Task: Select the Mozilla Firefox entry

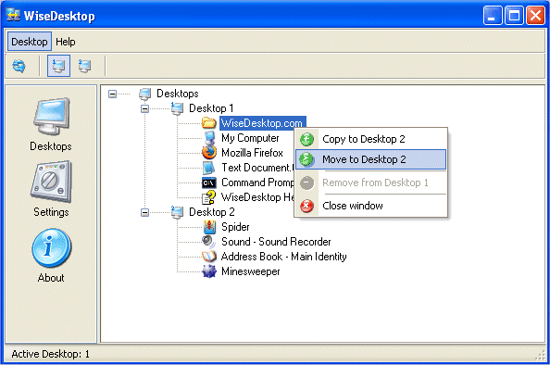Action: (252, 153)
